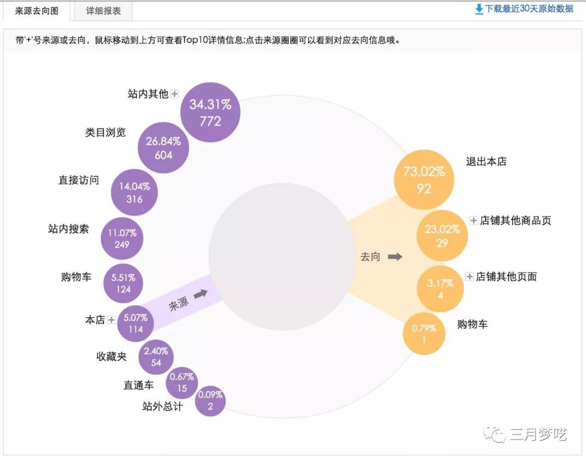Select the 14.04% 直接访问 circle

(x=134, y=193)
